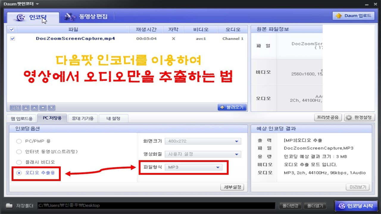Click 폴더열기 to open the save folder
Image resolution: width=381 pixels, height=214 pixels.
click(x=315, y=205)
